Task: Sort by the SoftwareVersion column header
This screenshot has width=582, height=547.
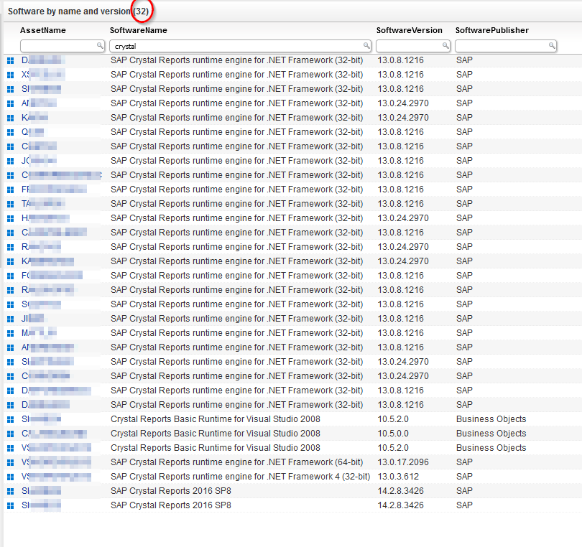Action: click(409, 30)
